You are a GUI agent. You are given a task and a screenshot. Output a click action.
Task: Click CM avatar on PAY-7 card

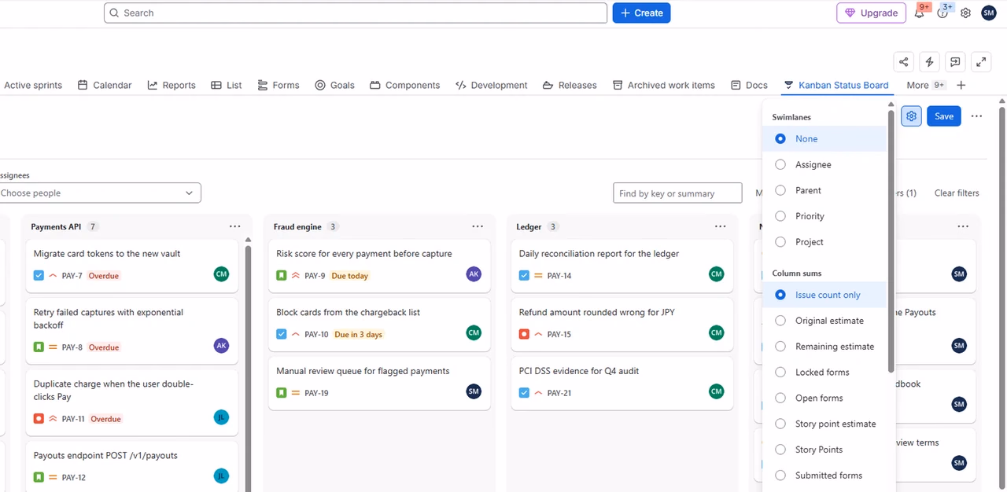221,274
